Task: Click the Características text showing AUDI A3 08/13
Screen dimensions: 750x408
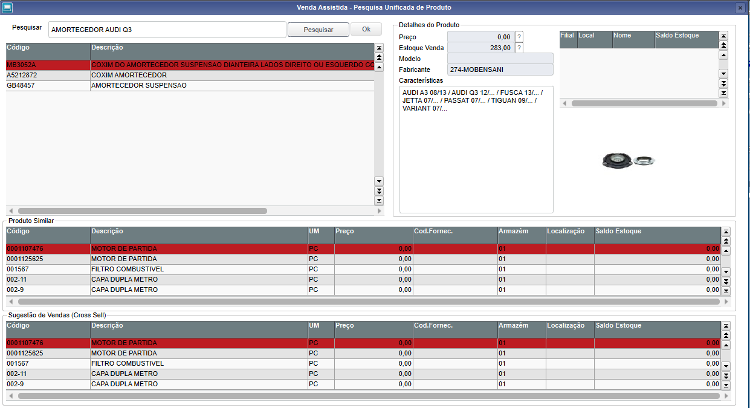Action: [x=476, y=149]
